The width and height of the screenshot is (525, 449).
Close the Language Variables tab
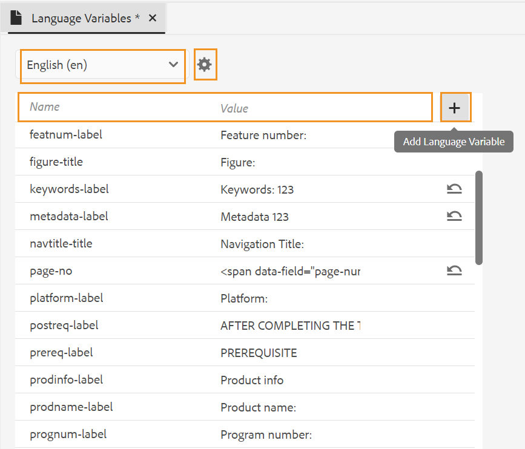click(152, 18)
